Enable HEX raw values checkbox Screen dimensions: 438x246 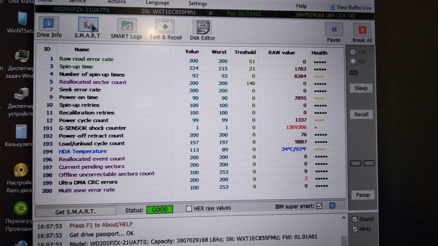coord(189,208)
